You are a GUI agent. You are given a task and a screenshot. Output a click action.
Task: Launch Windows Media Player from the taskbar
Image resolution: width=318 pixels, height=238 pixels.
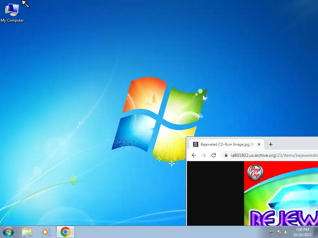coord(46,232)
